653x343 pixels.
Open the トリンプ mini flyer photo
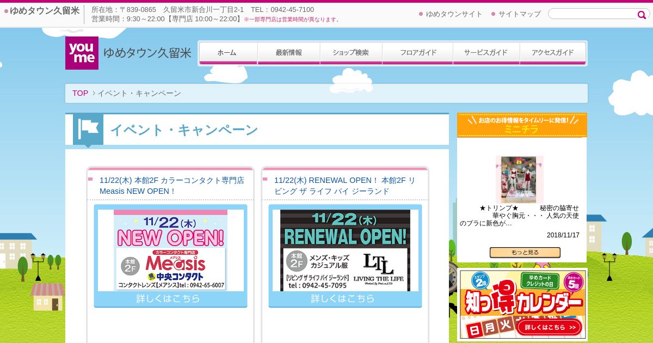pos(519,180)
